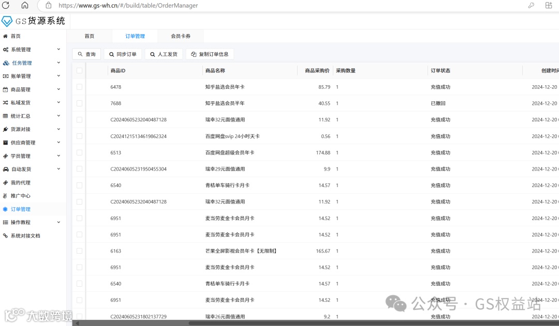Expand the 供应商管理 menu chevron
Viewport: 559px width, 326px height.
(x=58, y=143)
